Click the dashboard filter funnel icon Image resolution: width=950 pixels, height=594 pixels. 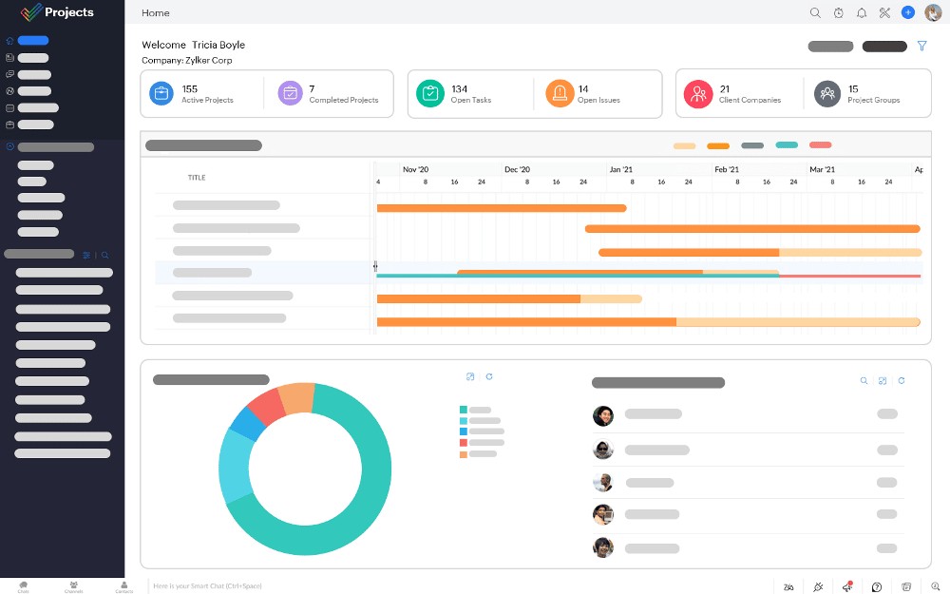(x=921, y=46)
